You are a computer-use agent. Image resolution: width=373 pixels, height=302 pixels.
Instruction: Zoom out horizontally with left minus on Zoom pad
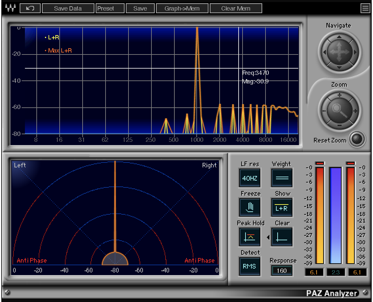[324, 111]
